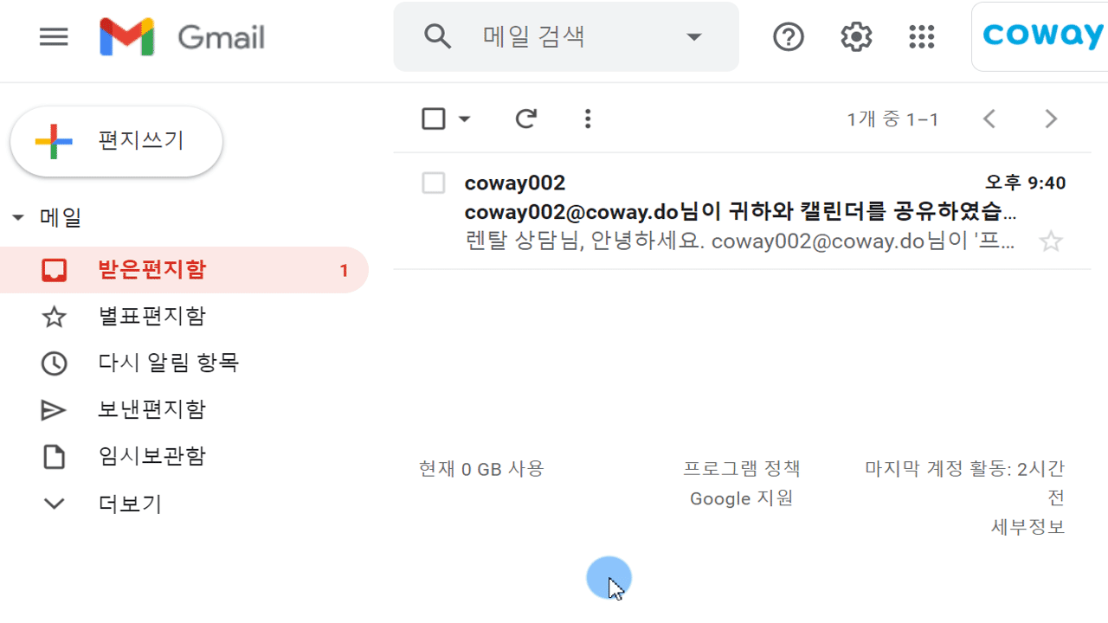Tick the select-all checkbox

434,119
